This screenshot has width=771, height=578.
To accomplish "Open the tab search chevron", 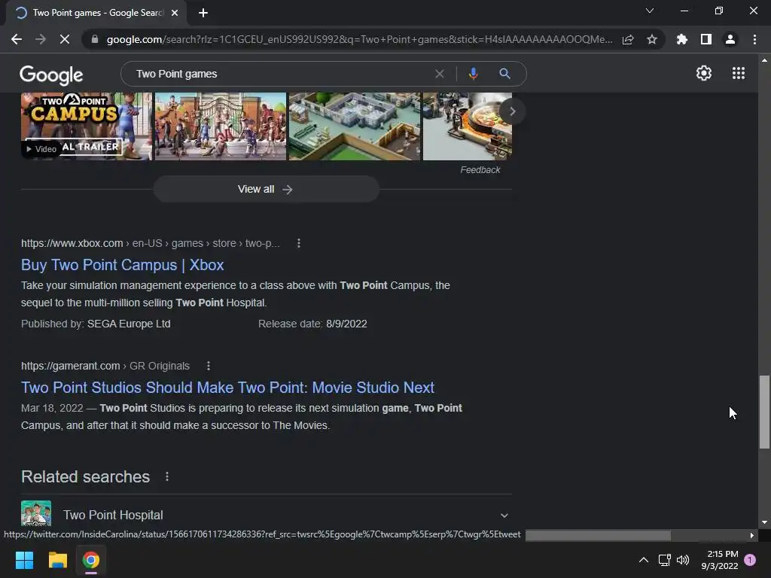I will (650, 11).
